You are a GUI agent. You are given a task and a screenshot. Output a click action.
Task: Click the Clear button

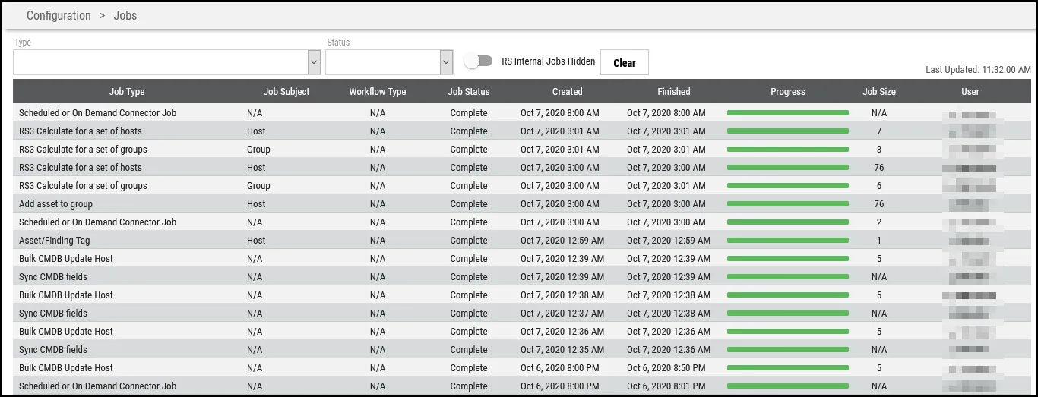[x=625, y=63]
